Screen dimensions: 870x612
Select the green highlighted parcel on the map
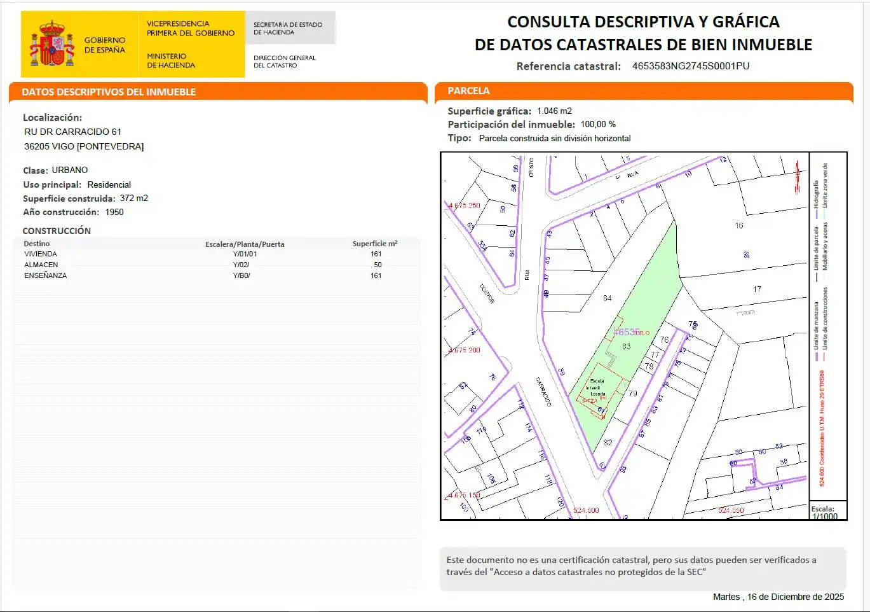point(626,337)
